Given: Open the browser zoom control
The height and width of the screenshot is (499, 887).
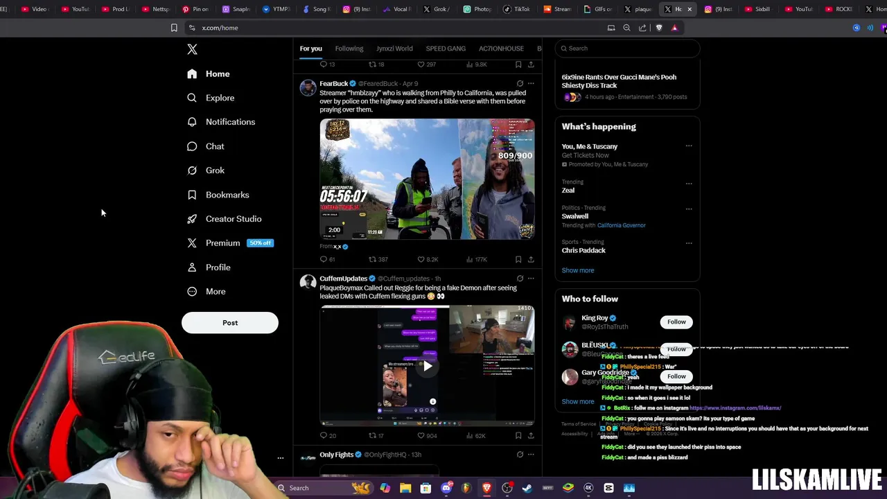Looking at the screenshot, I should (626, 28).
